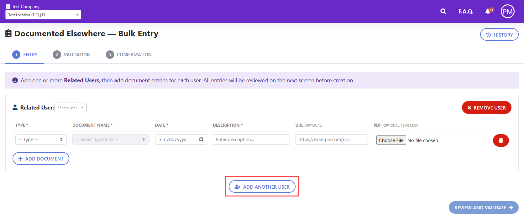
Task: Go to the Validation step tab
Action: 71,55
